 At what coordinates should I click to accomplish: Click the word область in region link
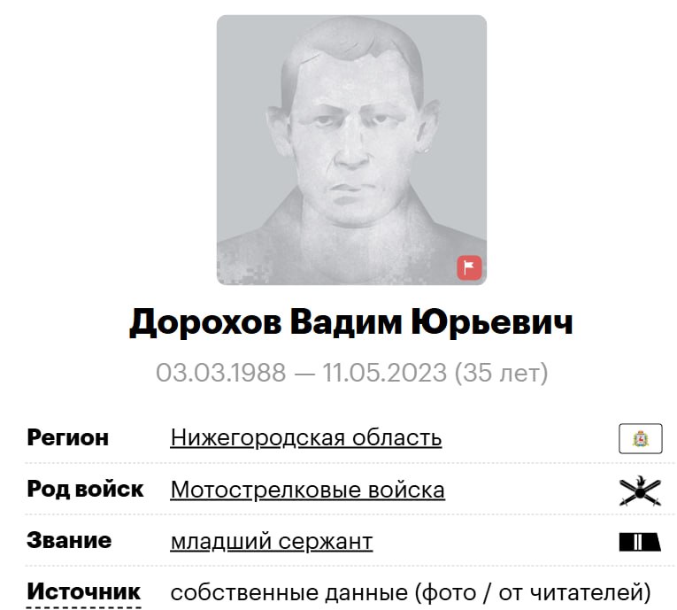click(396, 437)
